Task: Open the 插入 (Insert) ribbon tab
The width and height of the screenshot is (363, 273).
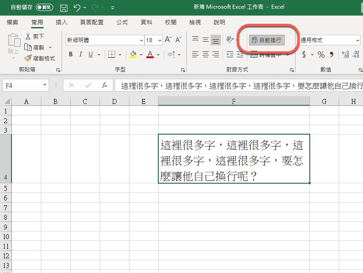Action: click(x=61, y=22)
